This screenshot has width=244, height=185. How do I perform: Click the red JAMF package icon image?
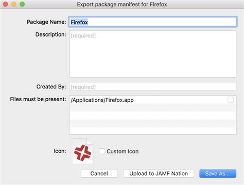(82, 151)
